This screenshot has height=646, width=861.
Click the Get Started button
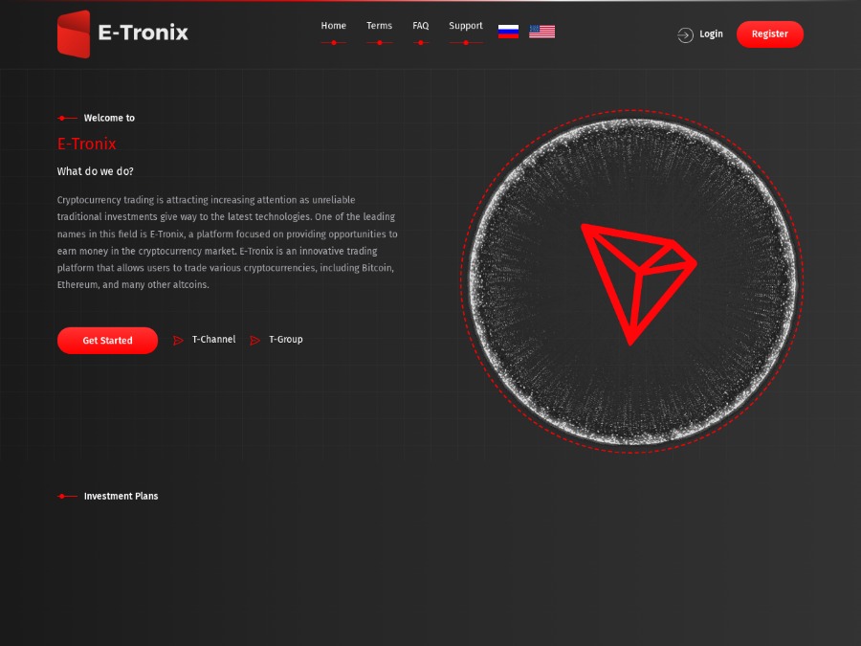coord(107,341)
